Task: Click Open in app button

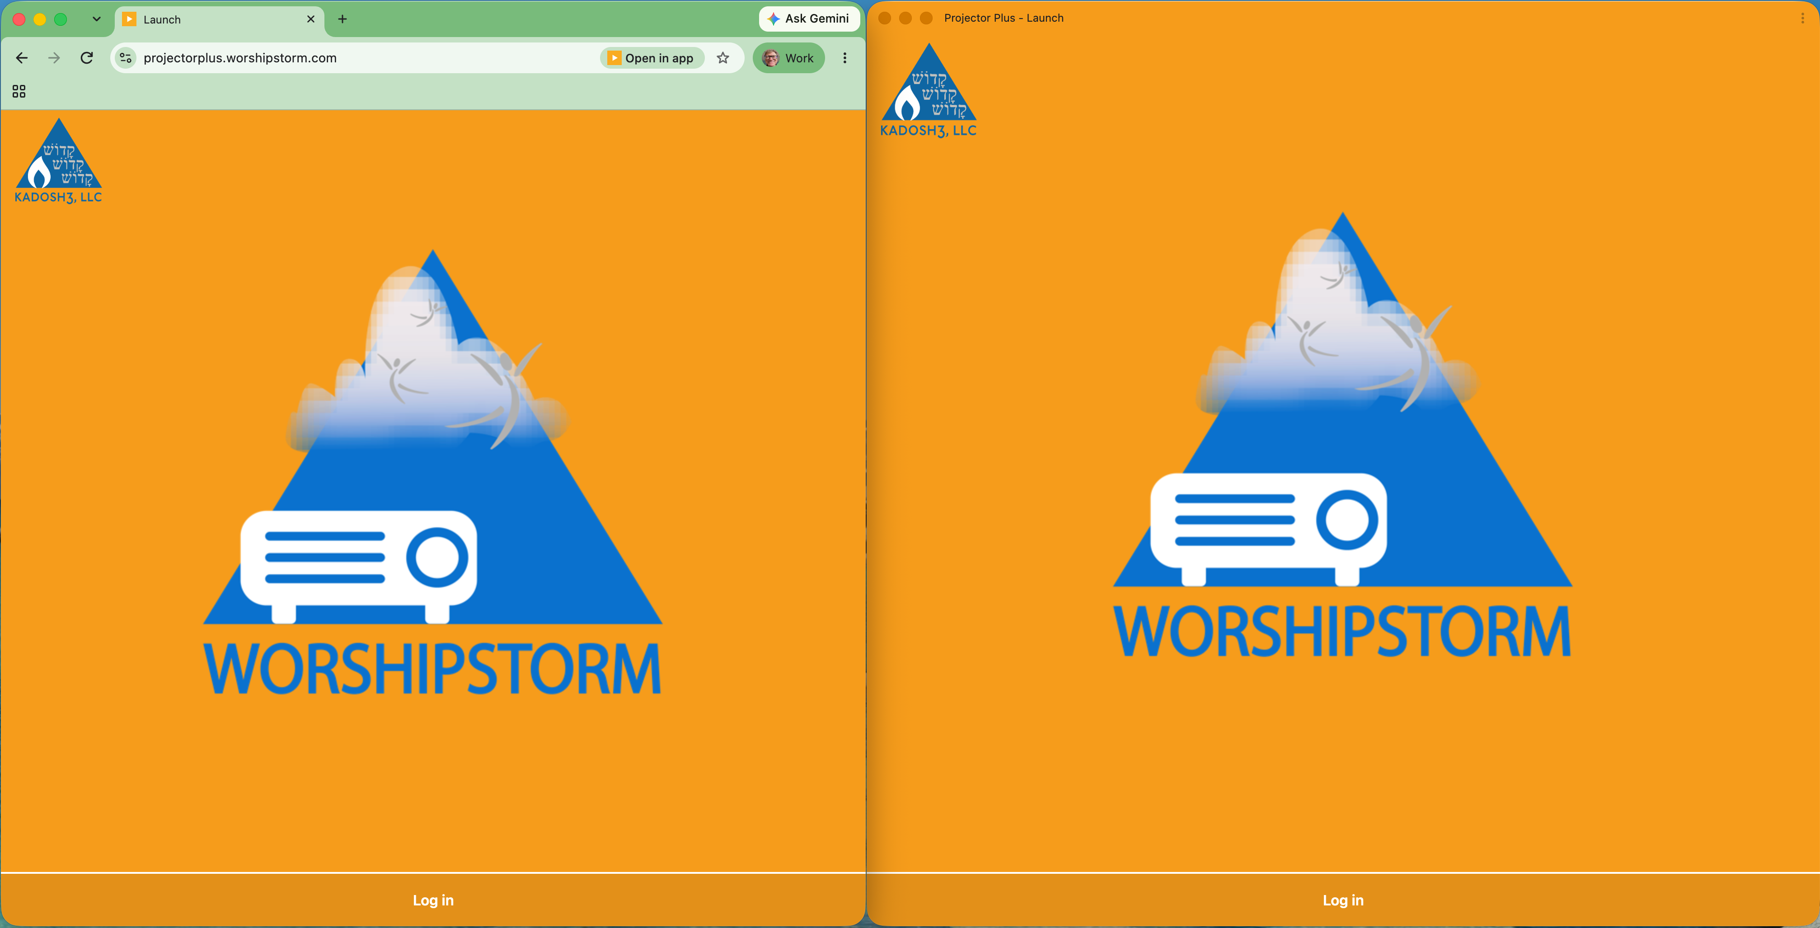Action: click(x=652, y=58)
